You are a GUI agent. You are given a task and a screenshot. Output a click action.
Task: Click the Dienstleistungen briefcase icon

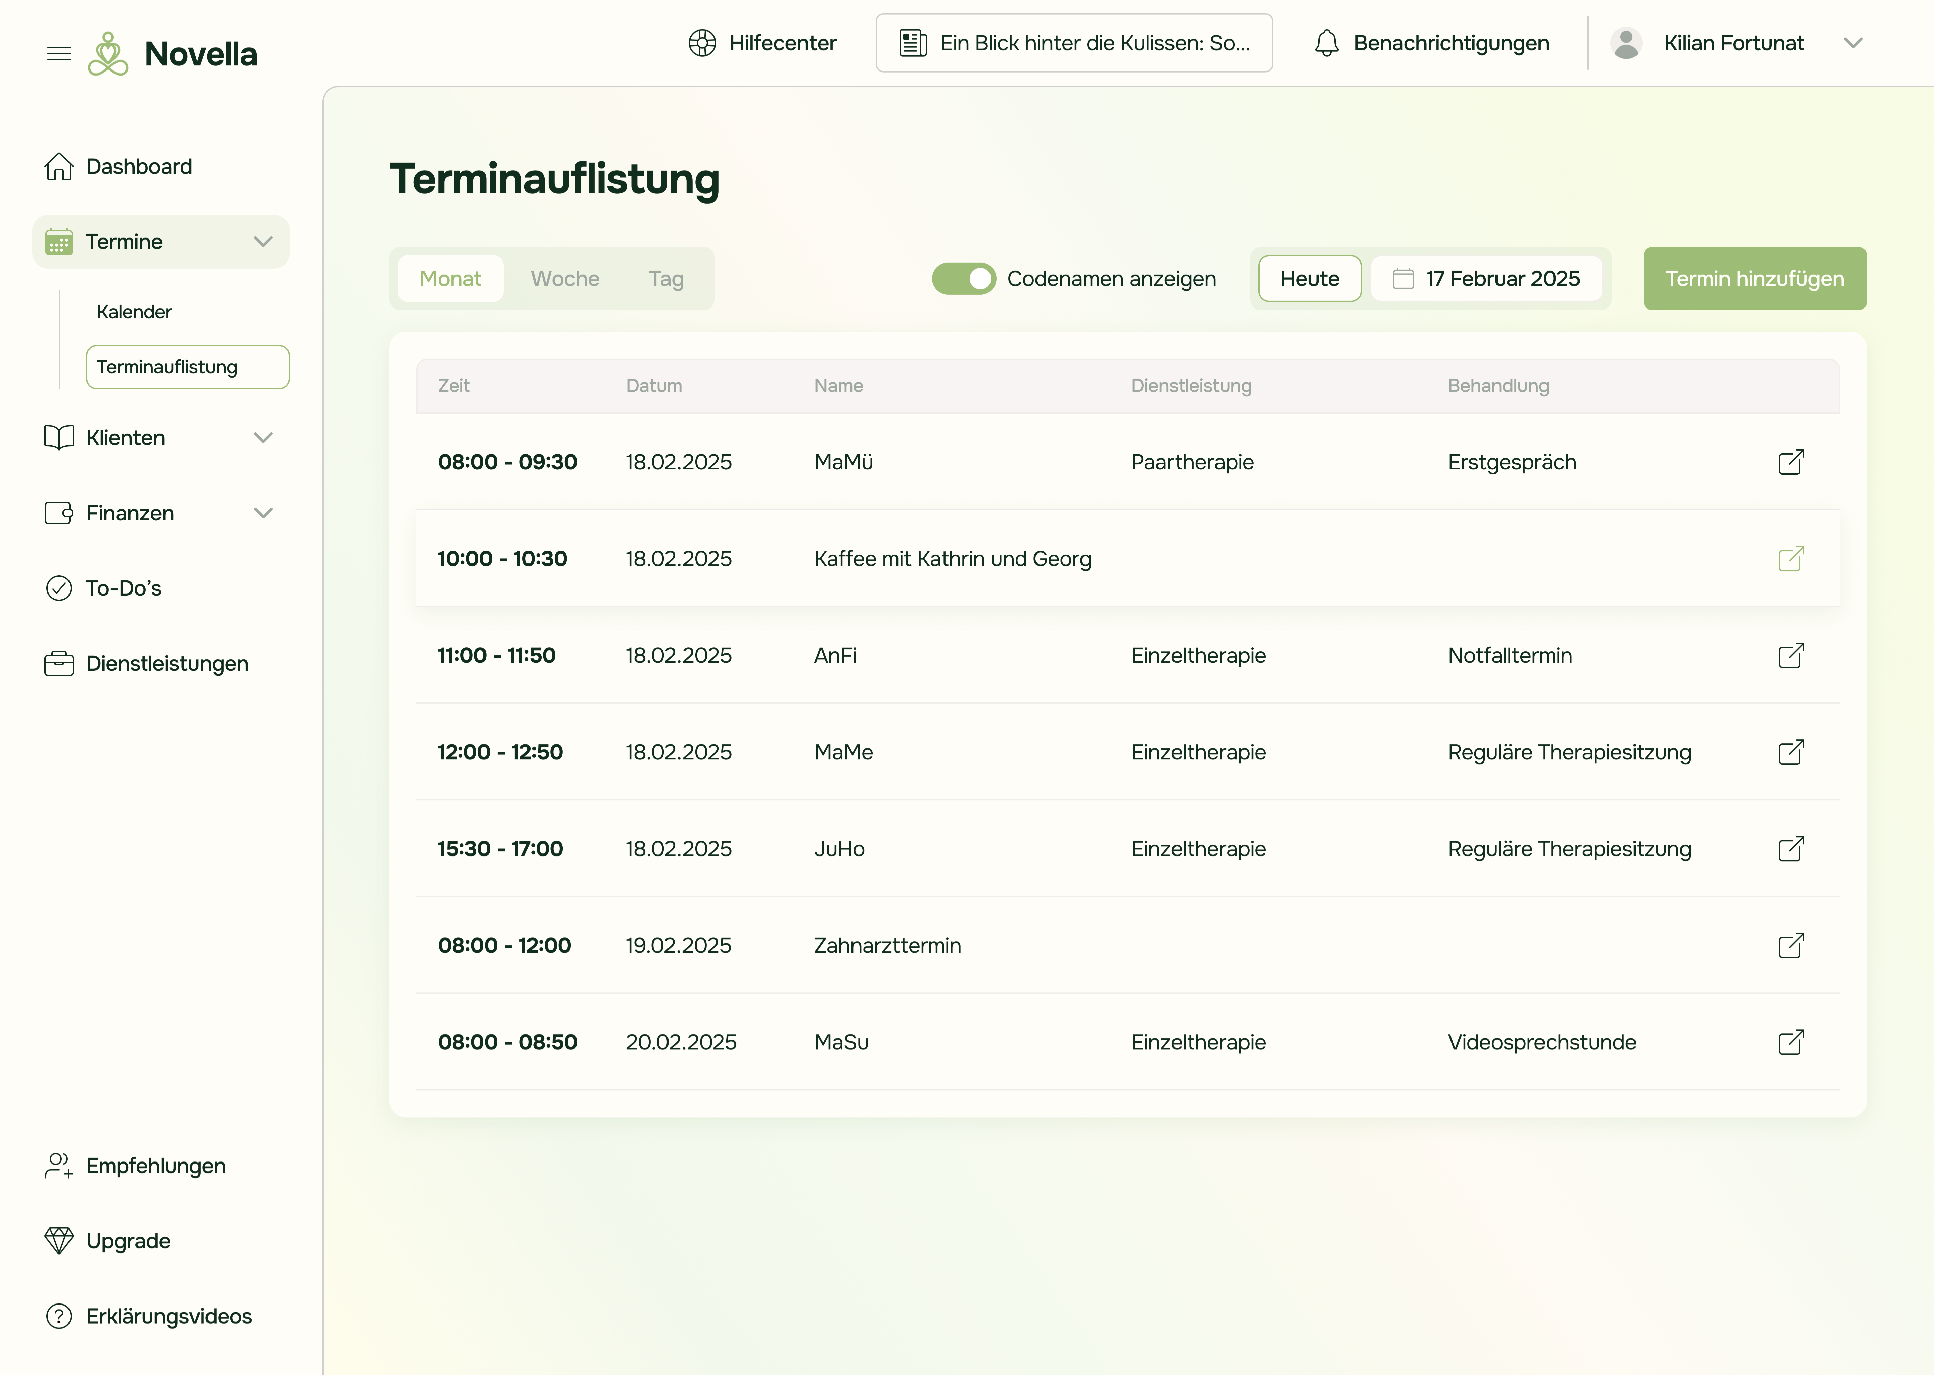click(x=58, y=664)
